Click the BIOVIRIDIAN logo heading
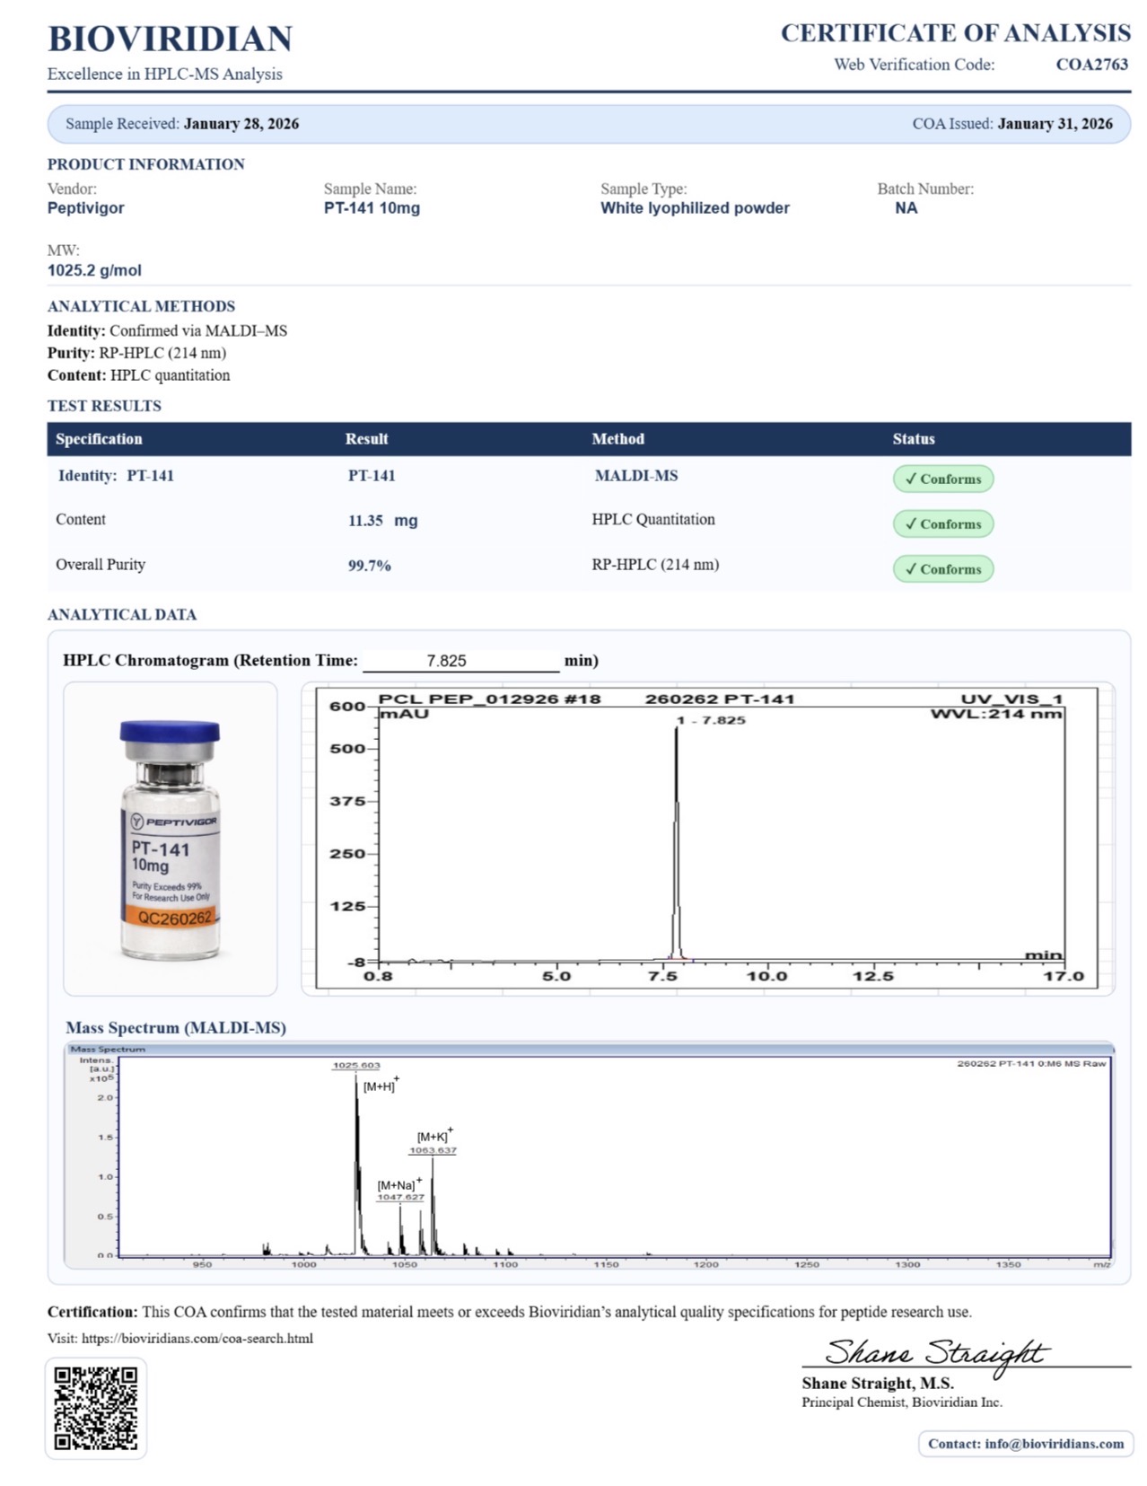The height and width of the screenshot is (1486, 1147). coord(170,39)
